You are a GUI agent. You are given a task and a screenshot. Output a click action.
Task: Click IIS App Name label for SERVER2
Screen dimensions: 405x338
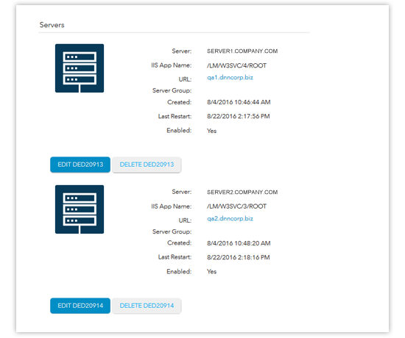[x=172, y=206]
